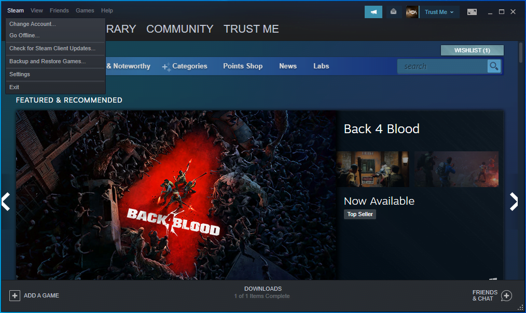The image size is (526, 313).
Task: Open the Games menu
Action: click(x=85, y=10)
